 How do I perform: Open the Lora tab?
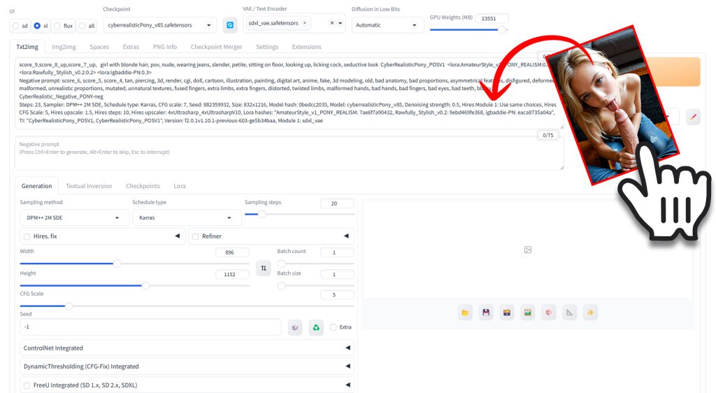(180, 186)
